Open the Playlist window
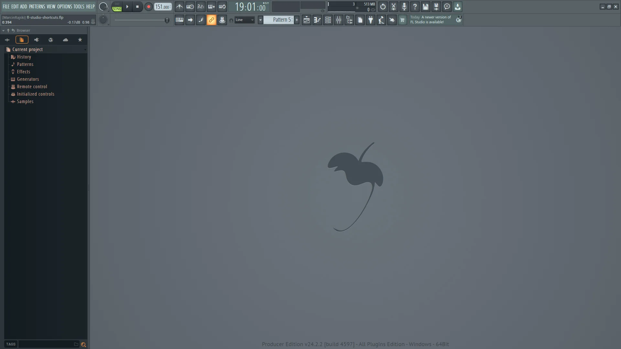This screenshot has width=621, height=349. 306,20
